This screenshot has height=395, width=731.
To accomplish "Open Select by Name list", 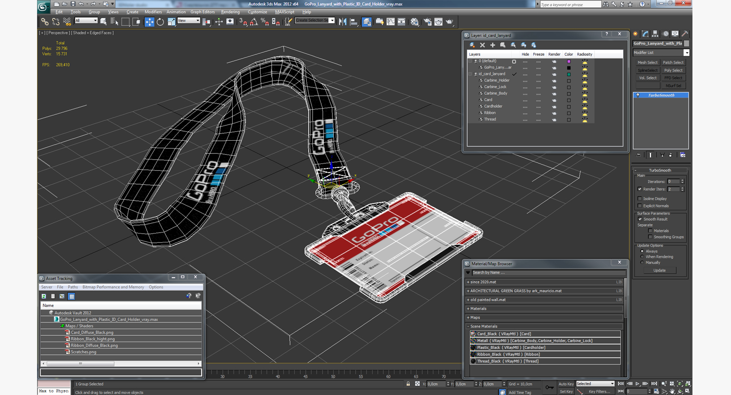I will coord(114,22).
